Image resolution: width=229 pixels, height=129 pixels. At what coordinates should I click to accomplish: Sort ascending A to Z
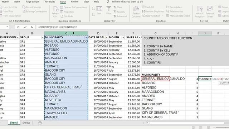click(x=93, y=9)
